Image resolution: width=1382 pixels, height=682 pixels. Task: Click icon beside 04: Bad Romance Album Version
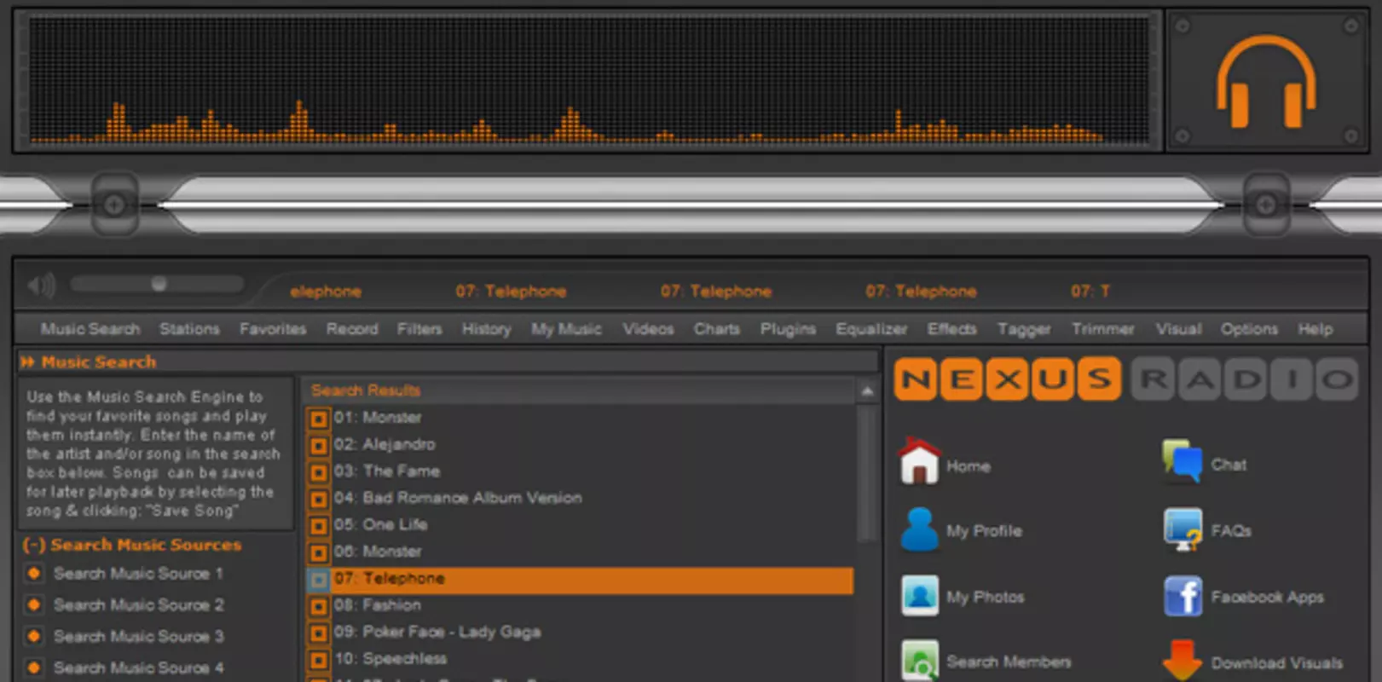coord(319,499)
